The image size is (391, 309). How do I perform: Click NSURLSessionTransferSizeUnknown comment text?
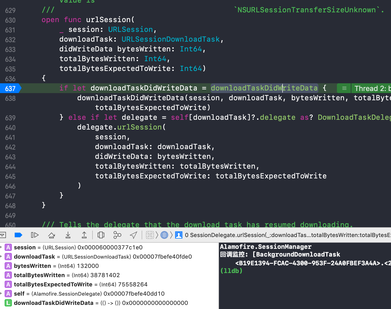tap(307, 10)
